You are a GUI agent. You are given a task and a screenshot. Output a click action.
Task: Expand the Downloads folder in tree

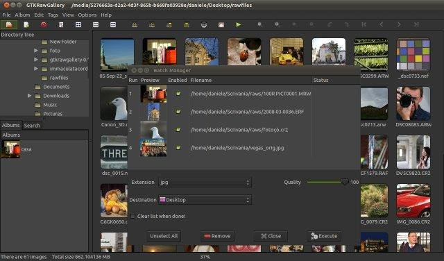pos(29,96)
